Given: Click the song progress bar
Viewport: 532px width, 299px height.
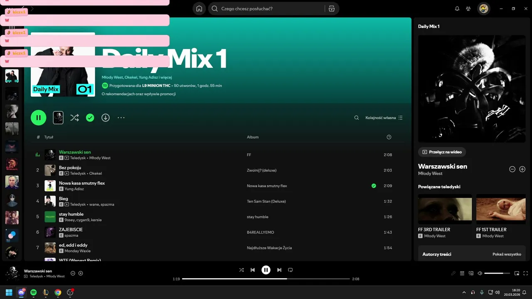Looking at the screenshot, I should (266, 279).
